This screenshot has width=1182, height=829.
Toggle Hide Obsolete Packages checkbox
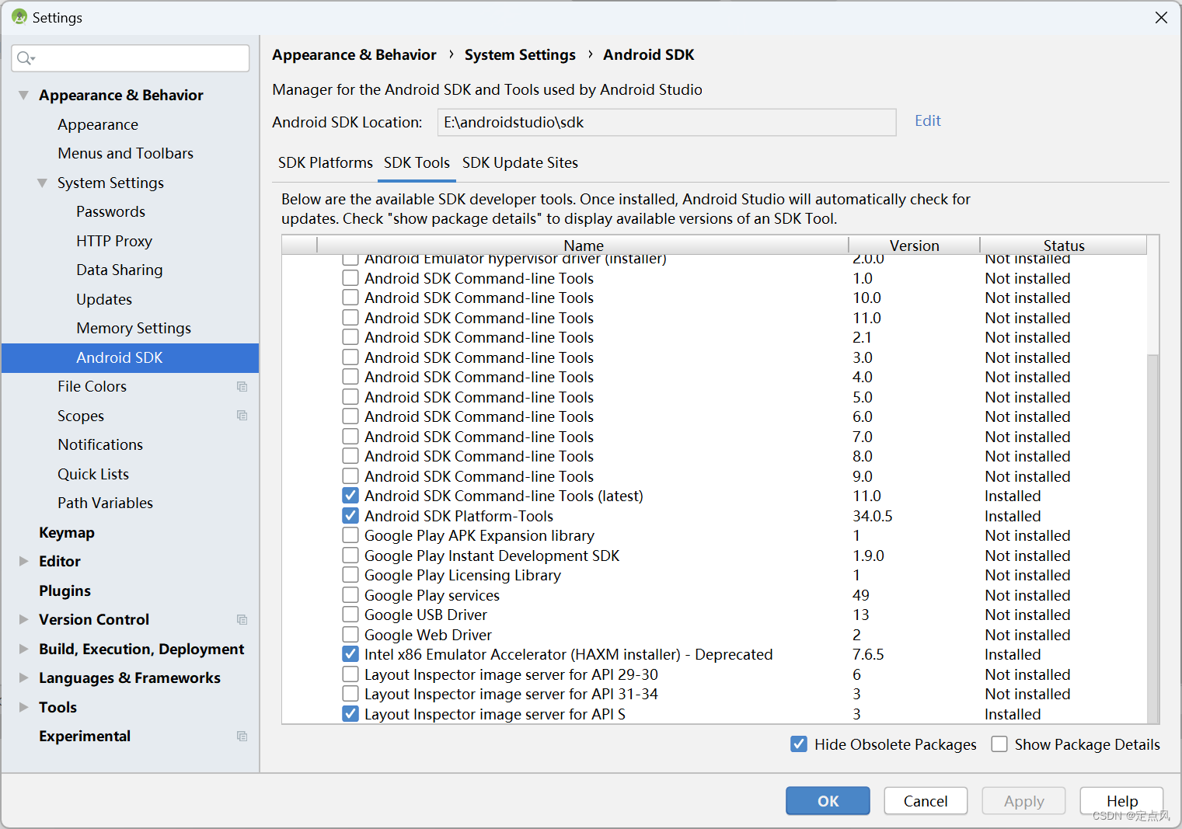(x=799, y=744)
